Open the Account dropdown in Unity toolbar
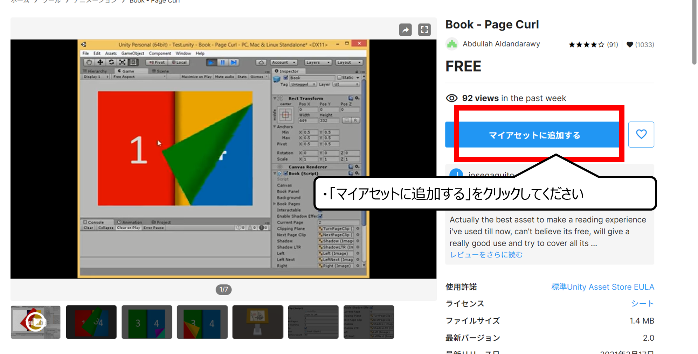698x354 pixels. (284, 62)
